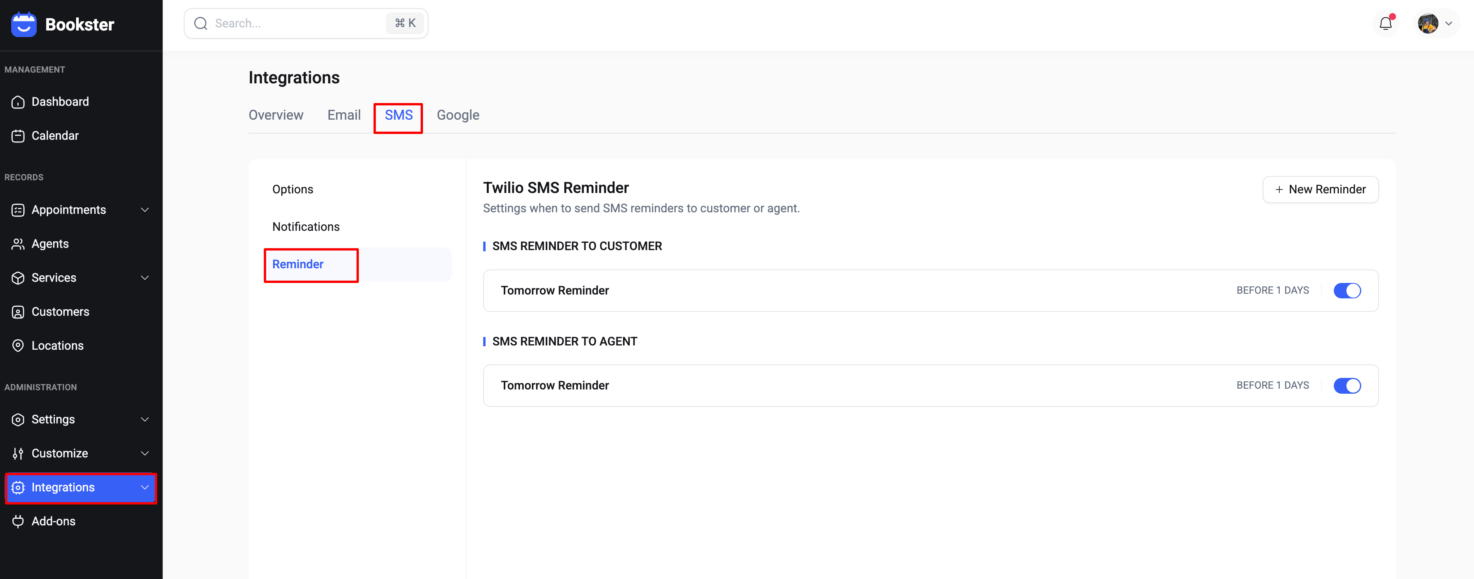1474x579 pixels.
Task: Click the Calendar sidebar icon
Action: click(18, 136)
